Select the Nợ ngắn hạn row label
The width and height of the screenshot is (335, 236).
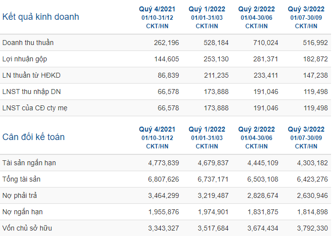click(x=22, y=212)
